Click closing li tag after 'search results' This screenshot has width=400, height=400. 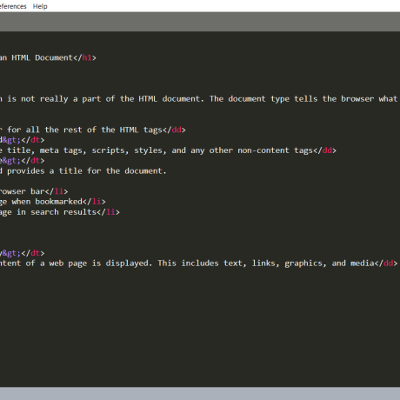click(108, 212)
